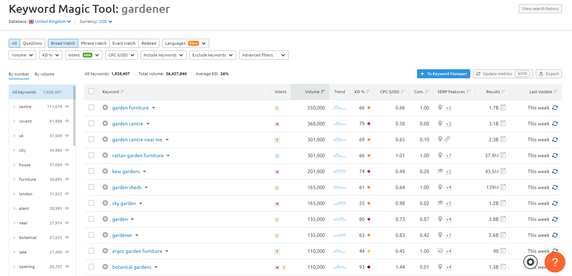Select Related tab

pos(149,43)
